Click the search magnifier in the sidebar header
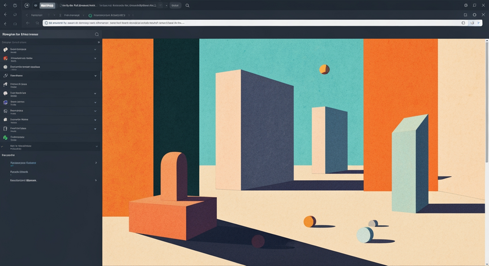 pyautogui.click(x=97, y=34)
